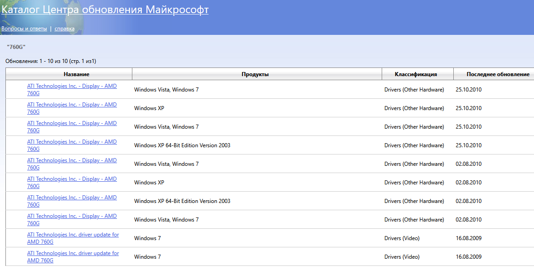The height and width of the screenshot is (275, 534).
Task: Open AMD 760G driver for XP 64-Bit dated 02.08.2010
Action: [72, 201]
